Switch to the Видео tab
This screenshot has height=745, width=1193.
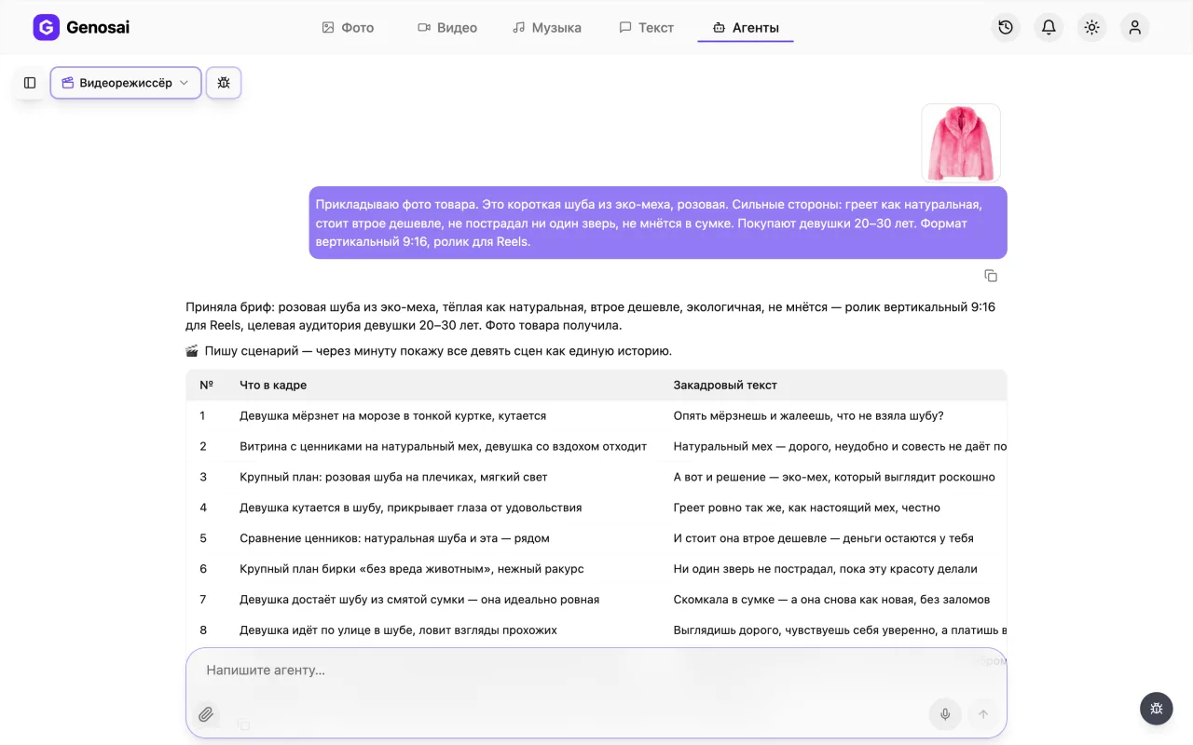coord(447,28)
